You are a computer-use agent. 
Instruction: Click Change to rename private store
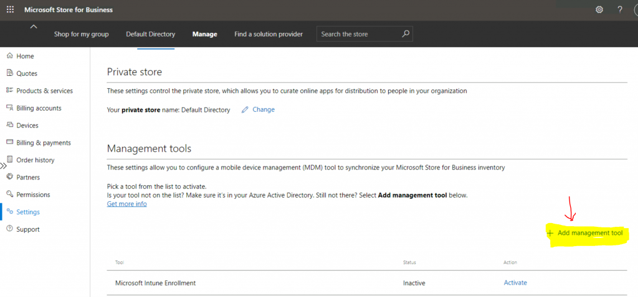pos(264,109)
